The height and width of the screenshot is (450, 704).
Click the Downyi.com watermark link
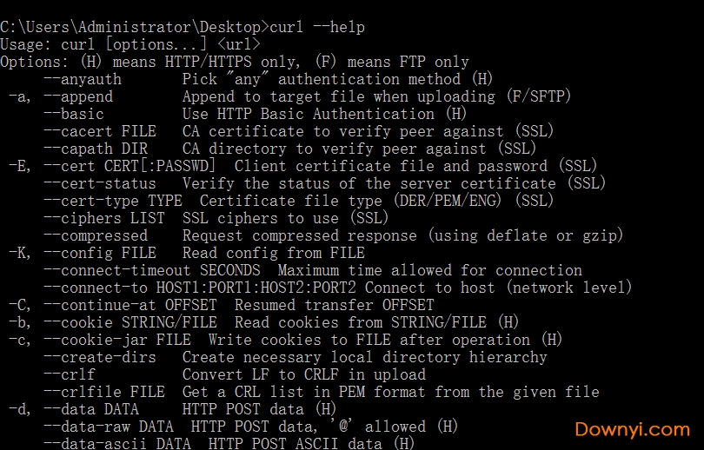pyautogui.click(x=631, y=428)
